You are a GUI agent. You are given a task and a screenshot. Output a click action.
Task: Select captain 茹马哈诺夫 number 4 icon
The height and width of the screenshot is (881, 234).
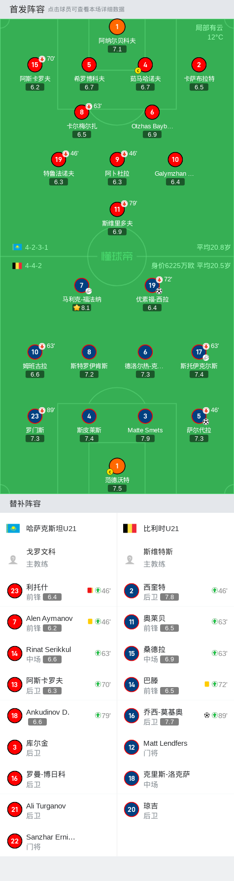[x=145, y=65]
